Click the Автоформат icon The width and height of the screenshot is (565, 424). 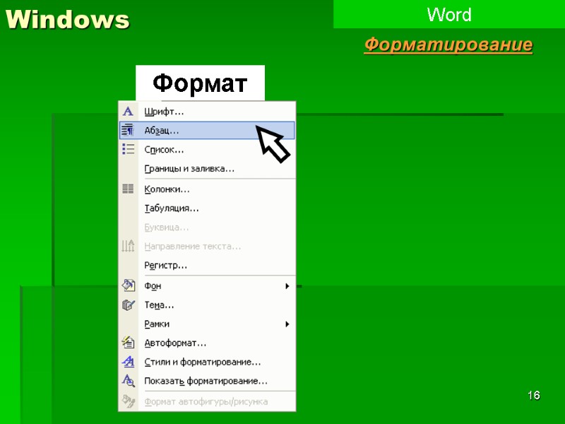(128, 343)
